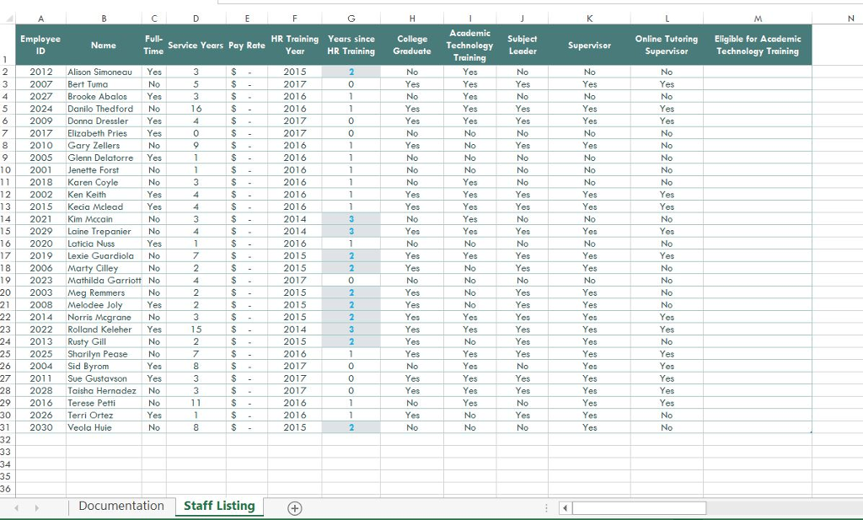Go to next sheet arrow
The width and height of the screenshot is (863, 520).
(x=37, y=508)
